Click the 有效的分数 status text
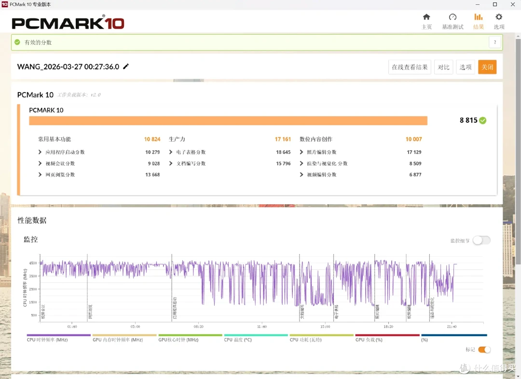Viewport: 521px width, 379px height. (38, 42)
